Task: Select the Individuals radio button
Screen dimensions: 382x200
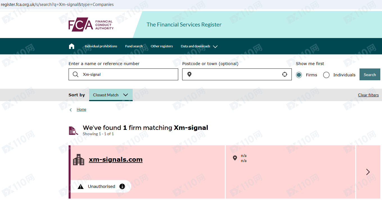Action: coord(326,75)
